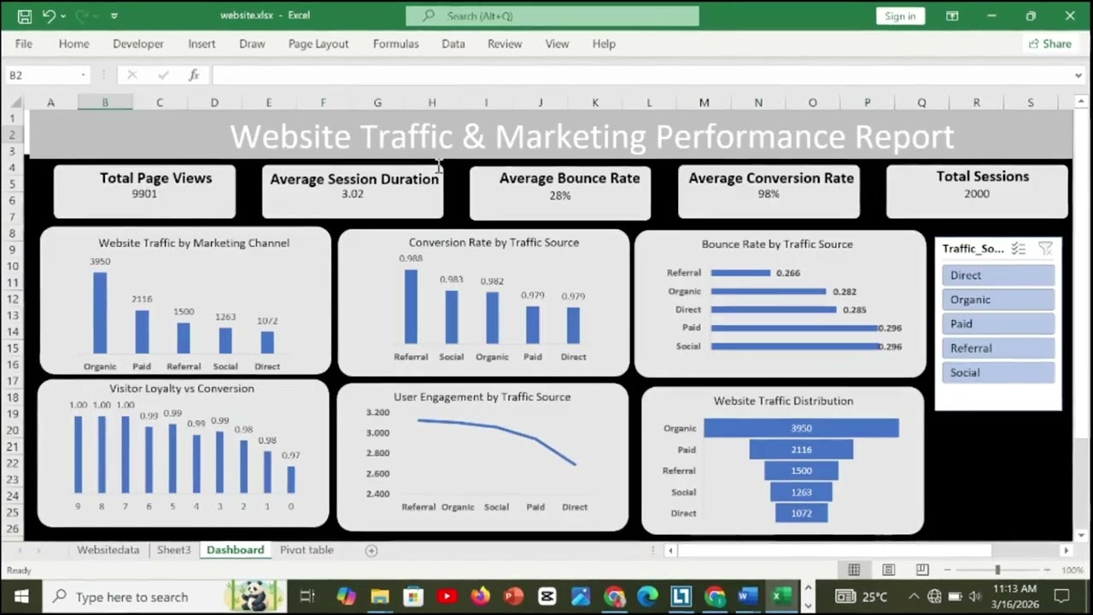
Task: Select column header B
Action: click(105, 102)
